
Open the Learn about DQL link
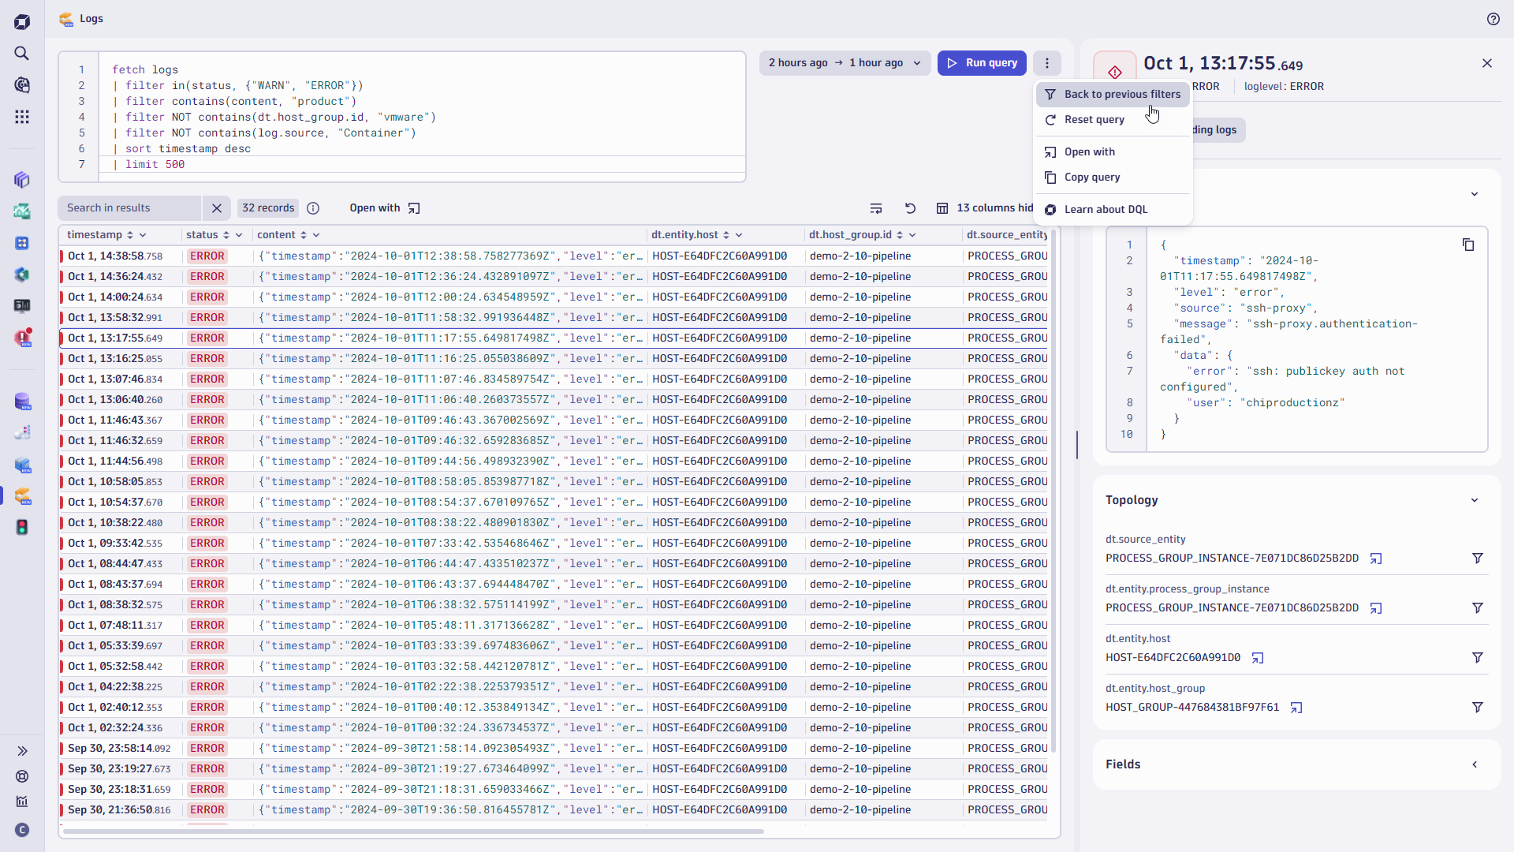1106,209
